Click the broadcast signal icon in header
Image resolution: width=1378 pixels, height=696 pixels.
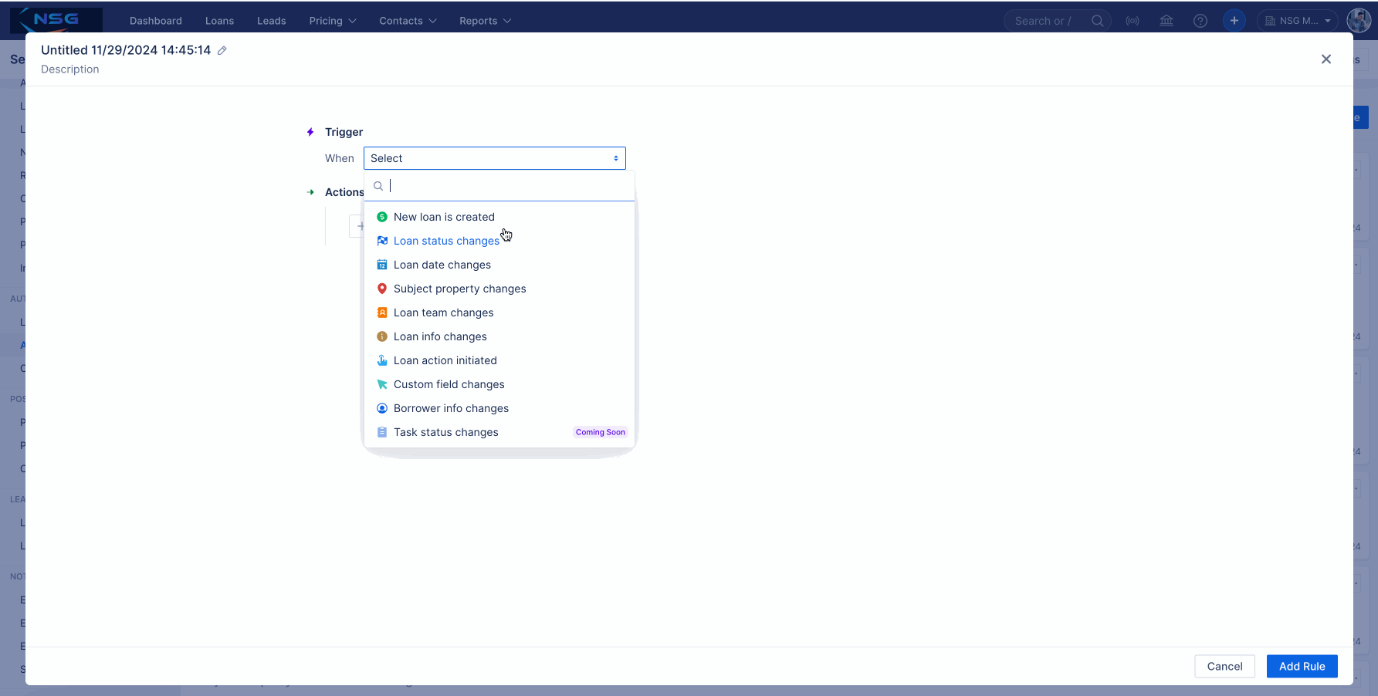[1133, 21]
